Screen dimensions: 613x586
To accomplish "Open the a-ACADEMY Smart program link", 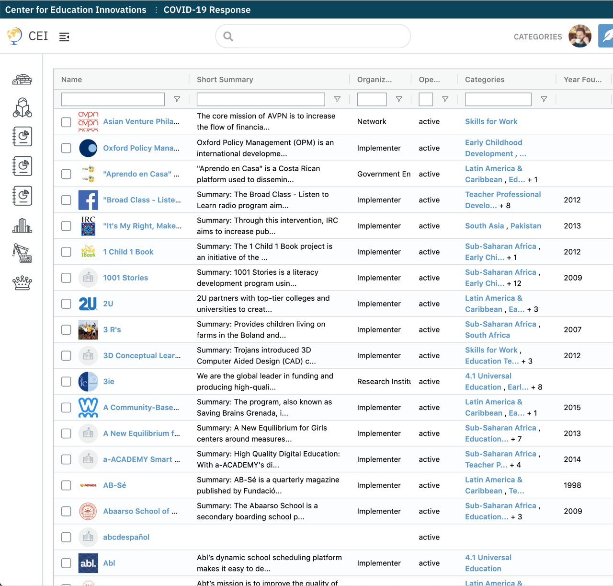I will tap(142, 459).
